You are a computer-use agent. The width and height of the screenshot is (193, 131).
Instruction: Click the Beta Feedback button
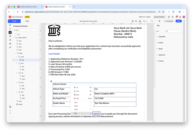(159, 17)
